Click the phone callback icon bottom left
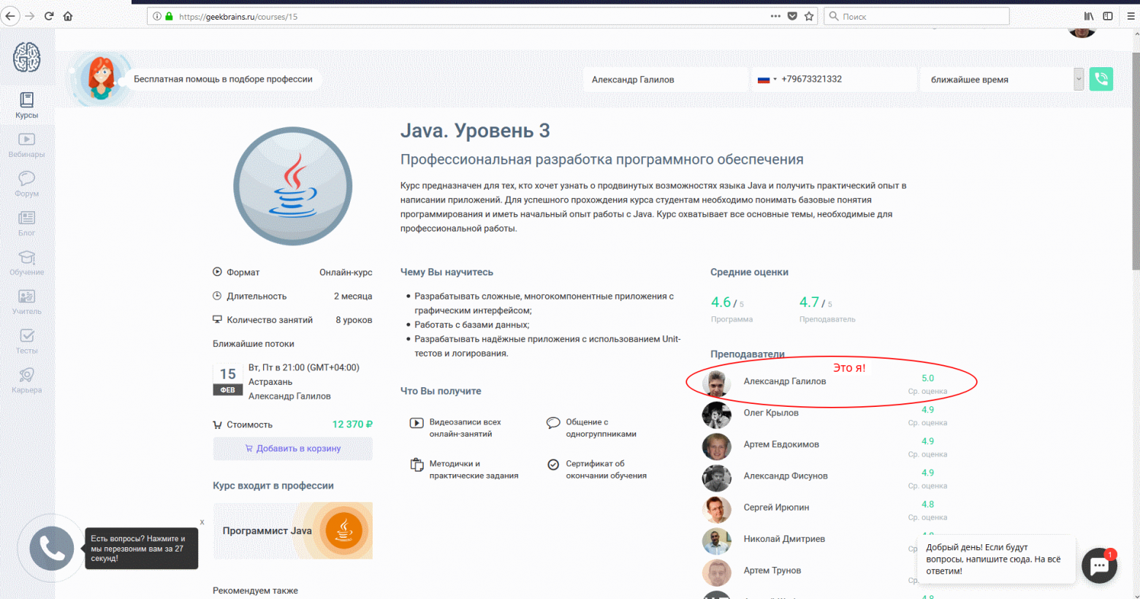 click(51, 548)
